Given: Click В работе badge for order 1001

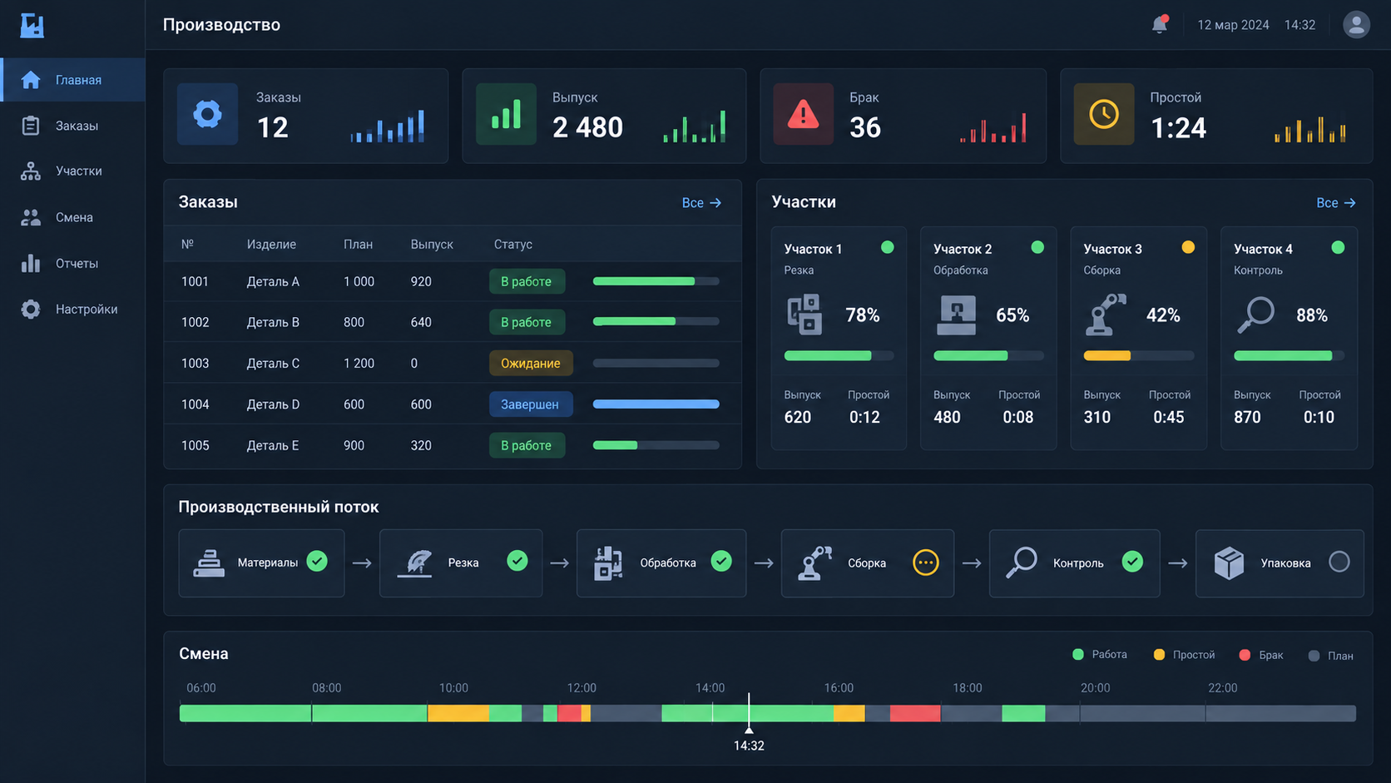Looking at the screenshot, I should point(527,281).
